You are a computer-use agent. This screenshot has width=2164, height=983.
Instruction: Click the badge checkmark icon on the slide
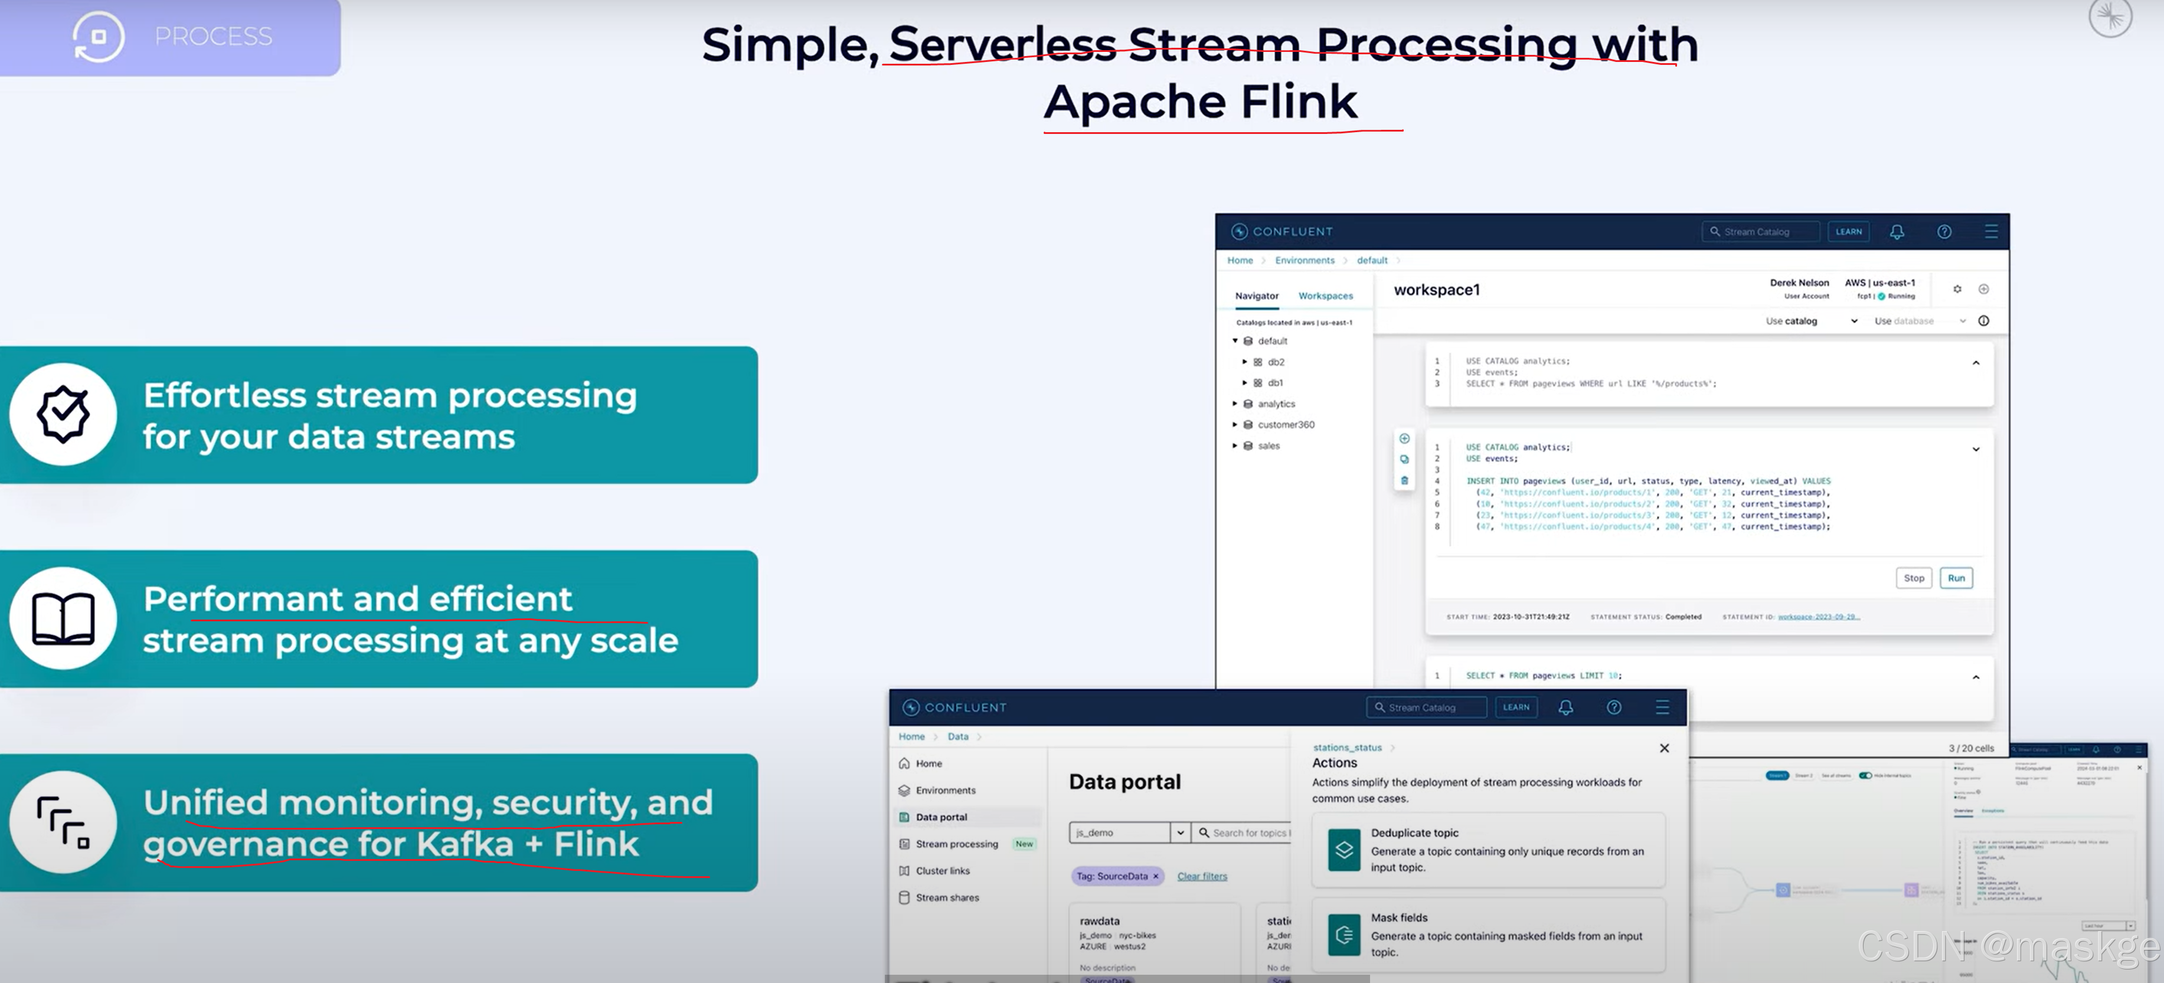[63, 414]
